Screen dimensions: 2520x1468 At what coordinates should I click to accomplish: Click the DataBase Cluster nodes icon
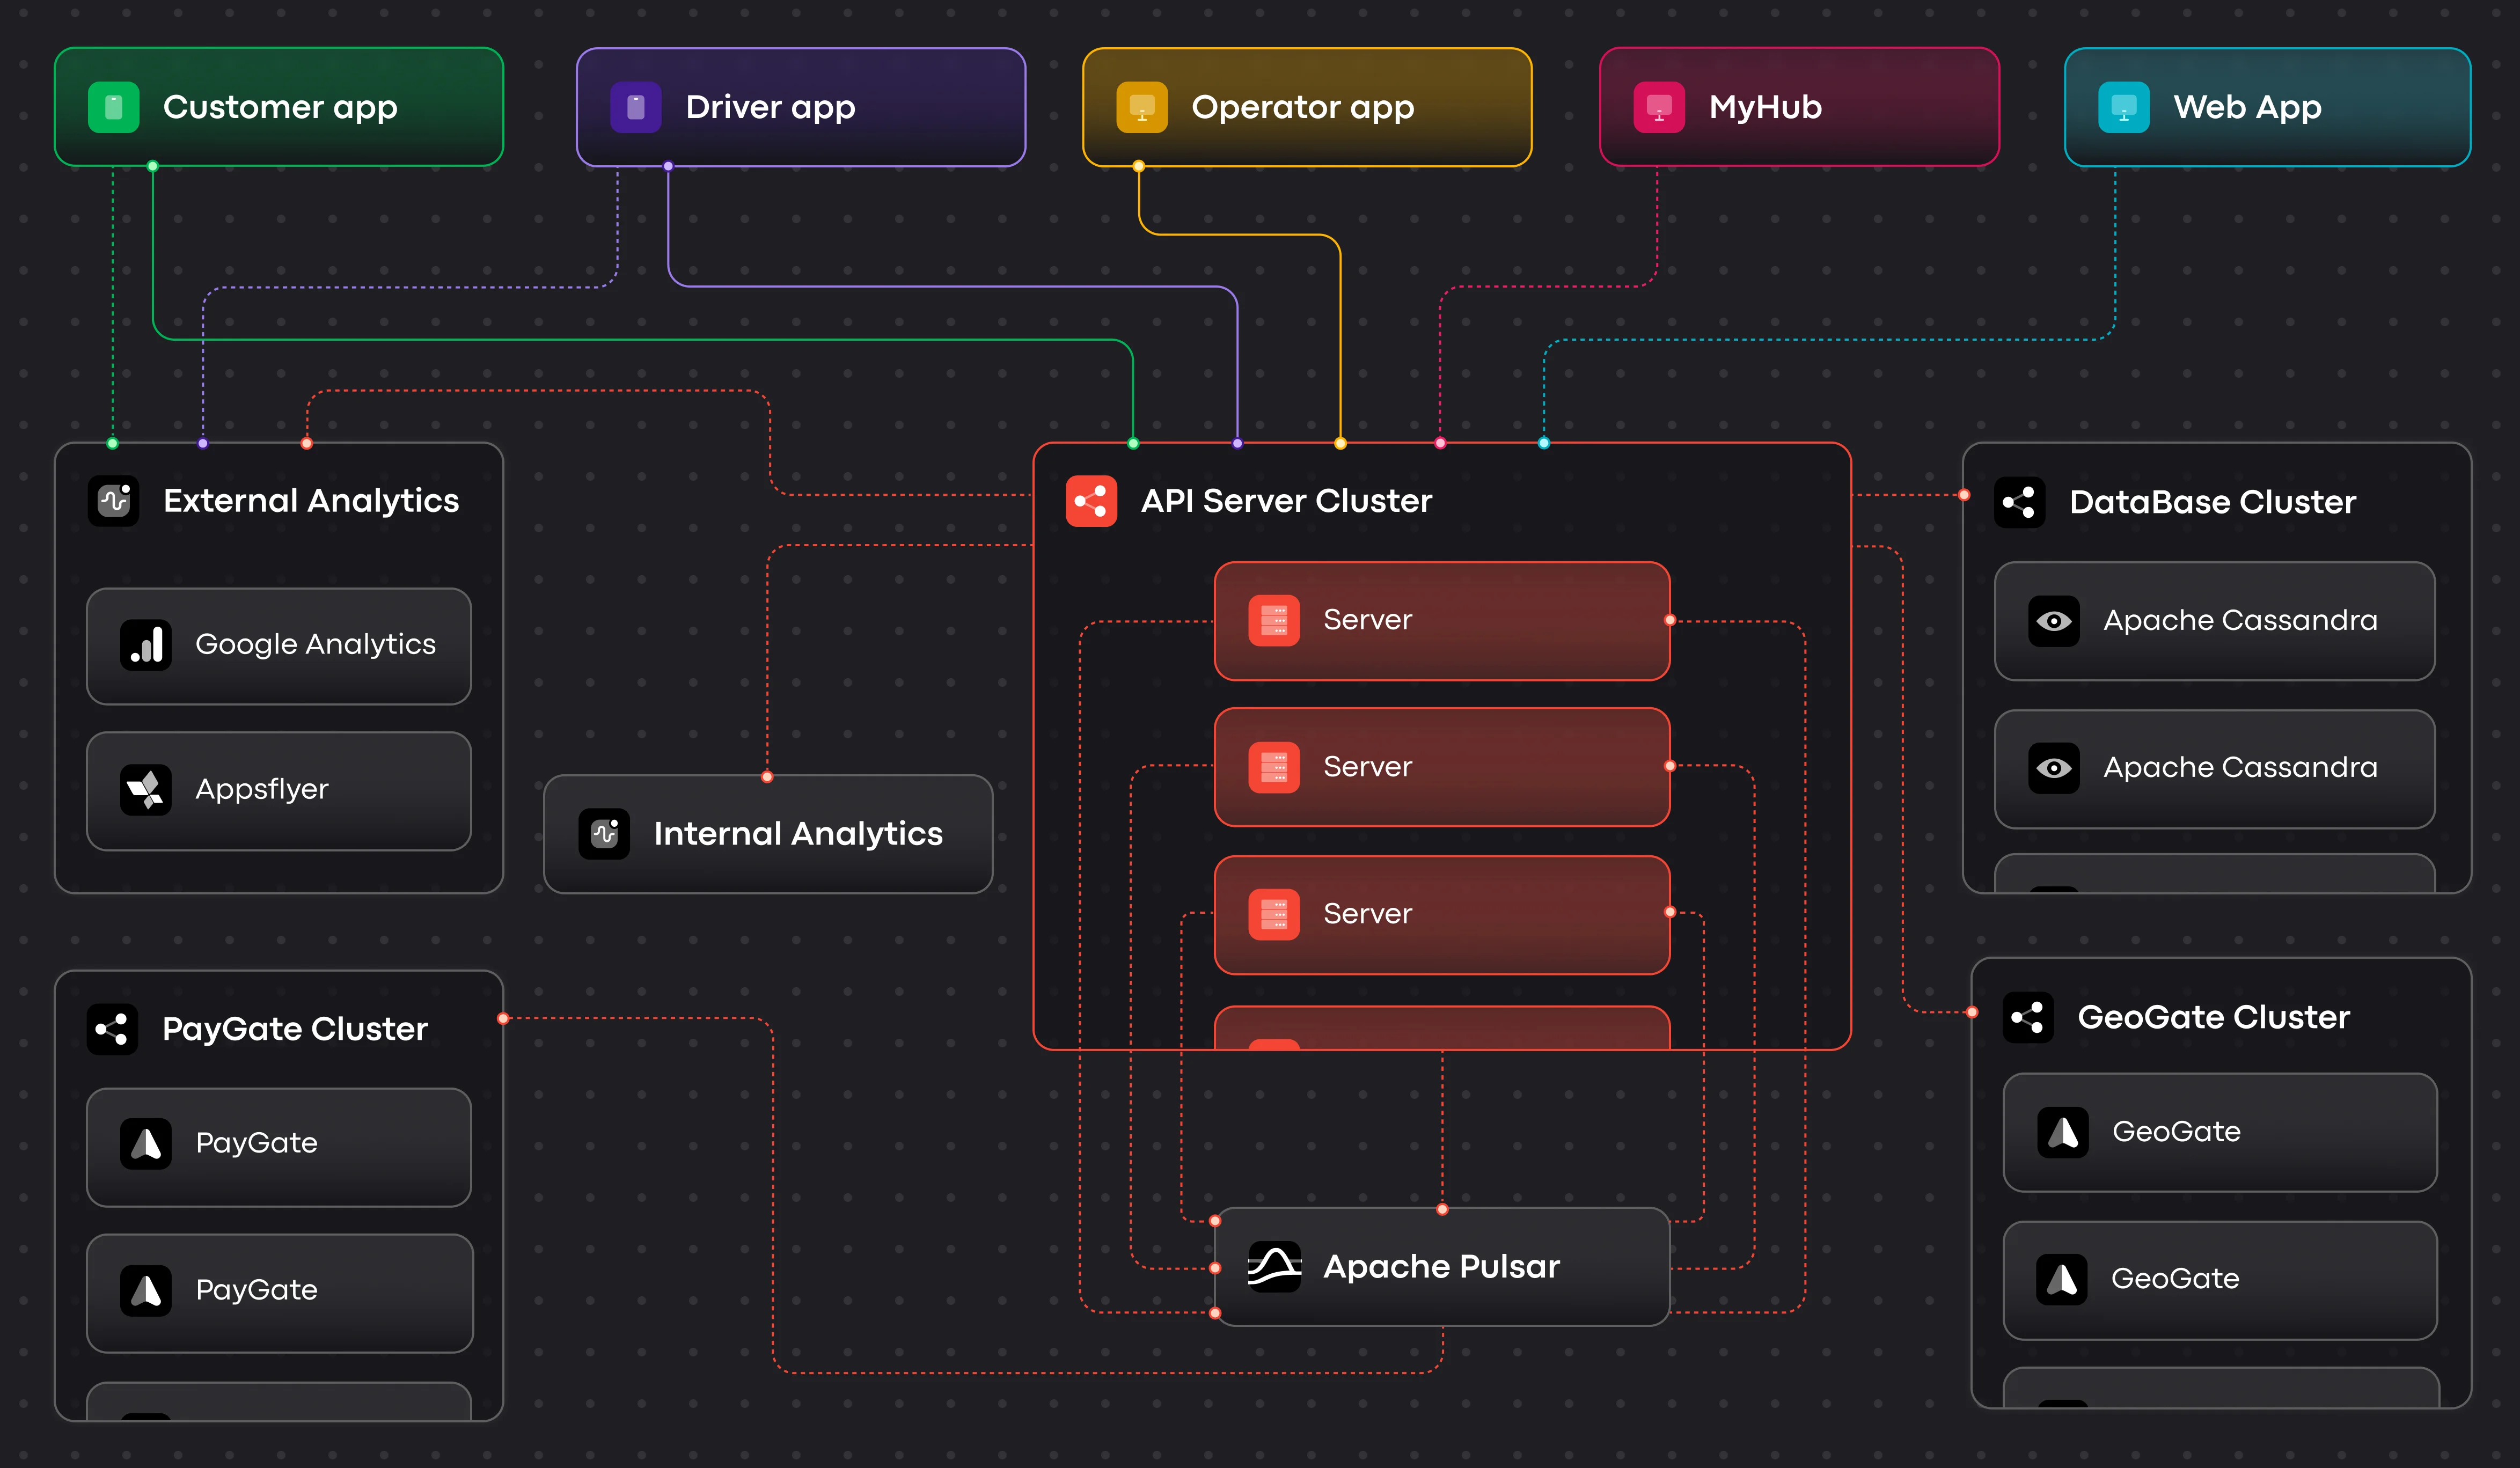click(x=2019, y=502)
